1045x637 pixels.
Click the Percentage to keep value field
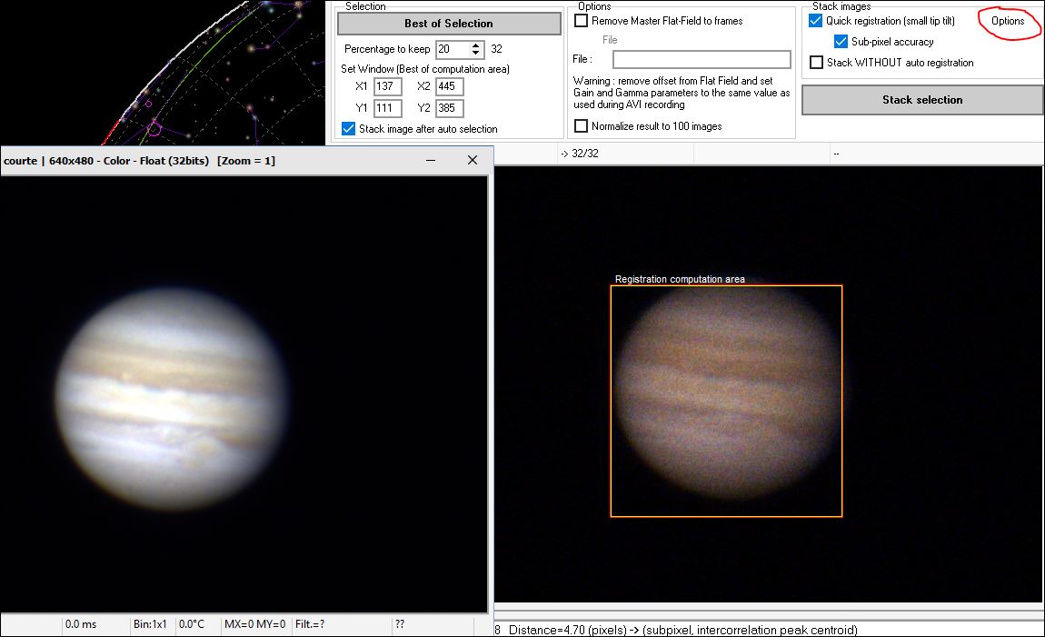tap(453, 49)
